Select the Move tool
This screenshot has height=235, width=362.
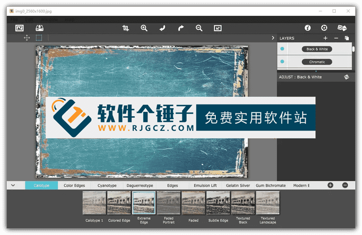point(27,38)
